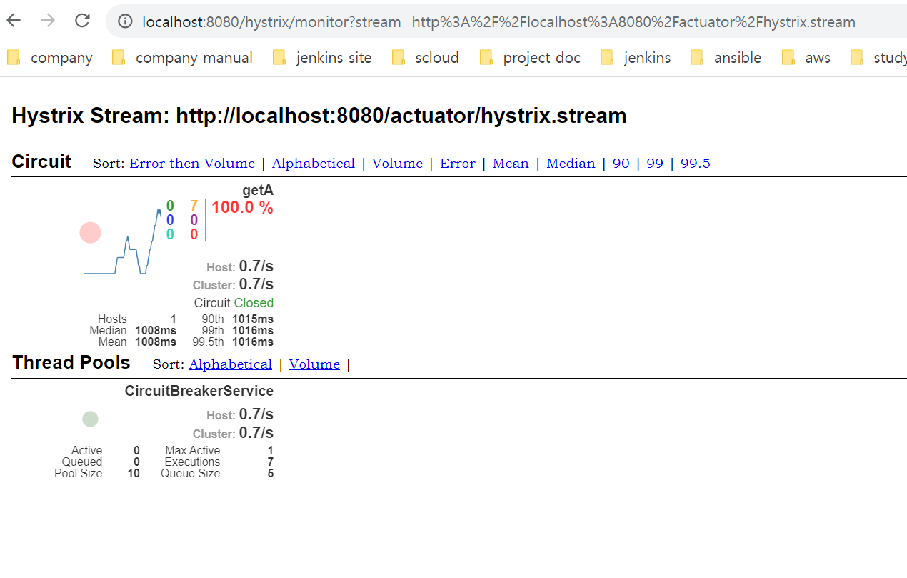Open the ansible bookmark folder
Viewport: 907px width, 578px height.
(726, 58)
